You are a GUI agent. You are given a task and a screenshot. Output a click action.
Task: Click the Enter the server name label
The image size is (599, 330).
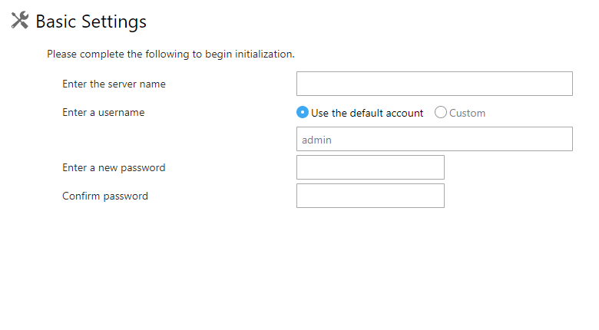pos(114,84)
